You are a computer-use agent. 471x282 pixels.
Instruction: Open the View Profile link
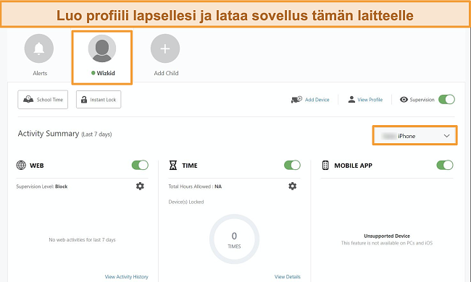[x=370, y=100]
